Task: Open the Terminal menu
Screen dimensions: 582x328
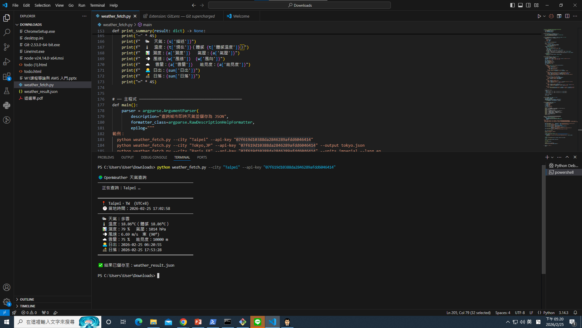Action: point(97,5)
